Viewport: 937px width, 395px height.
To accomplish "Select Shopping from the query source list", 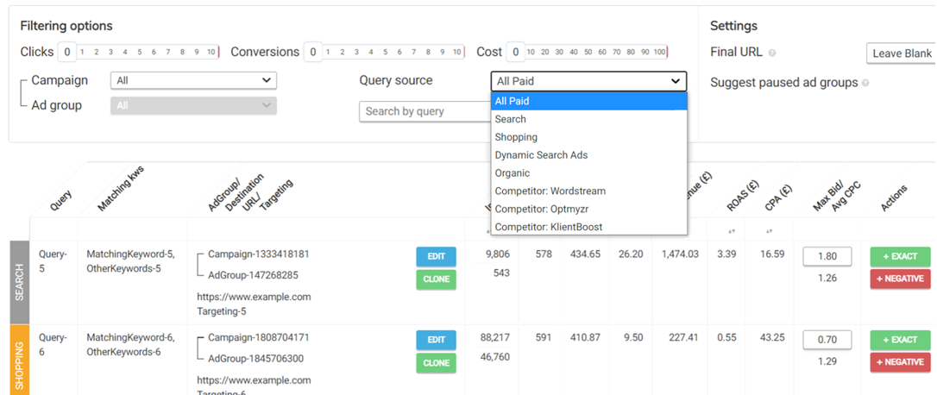I will pyautogui.click(x=516, y=137).
